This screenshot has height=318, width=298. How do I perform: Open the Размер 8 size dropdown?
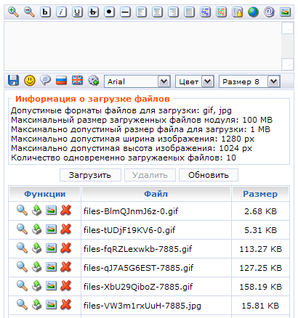click(249, 81)
